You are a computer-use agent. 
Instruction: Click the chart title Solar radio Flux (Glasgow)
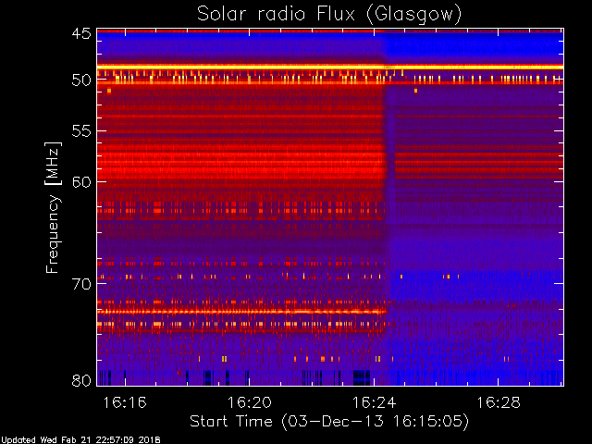pyautogui.click(x=329, y=15)
